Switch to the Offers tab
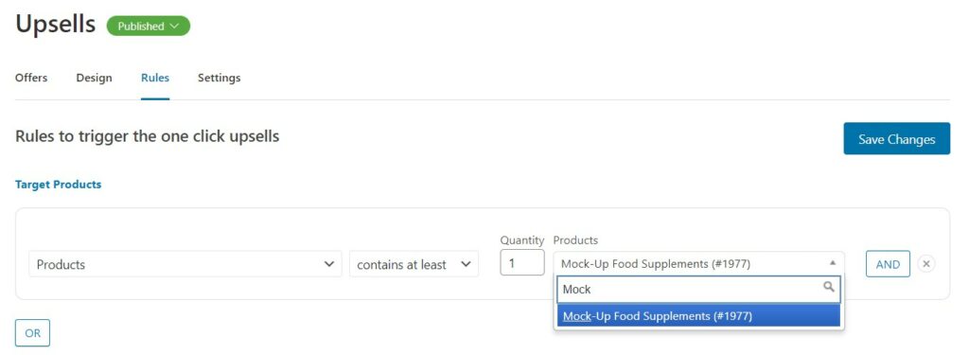Screen dimensions: 969x355 pyautogui.click(x=31, y=78)
